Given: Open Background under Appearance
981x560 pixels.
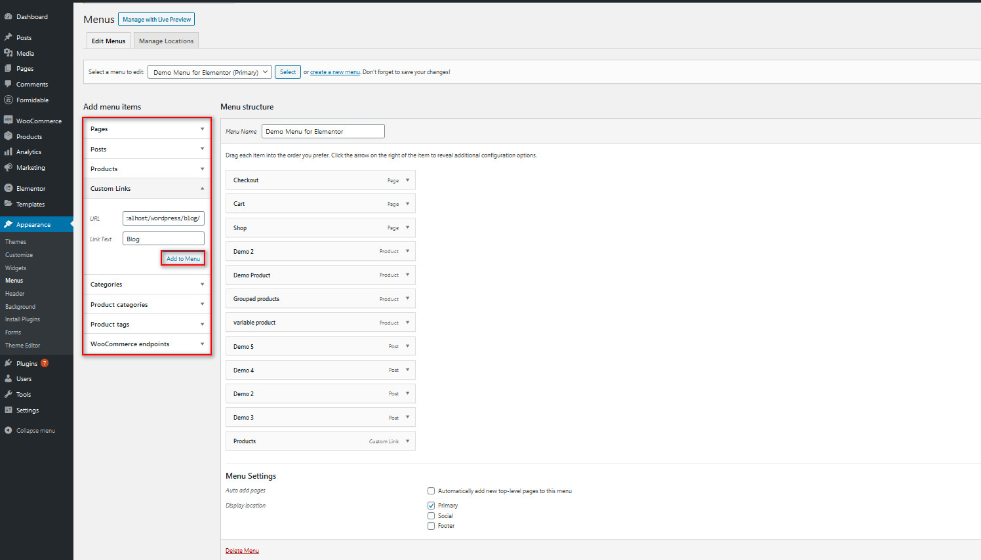Looking at the screenshot, I should click(20, 307).
